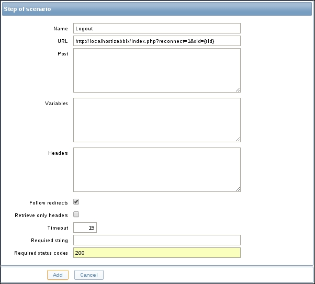Click the Step of scenario title bar
Screen dimensions: 315x284
coord(157,9)
